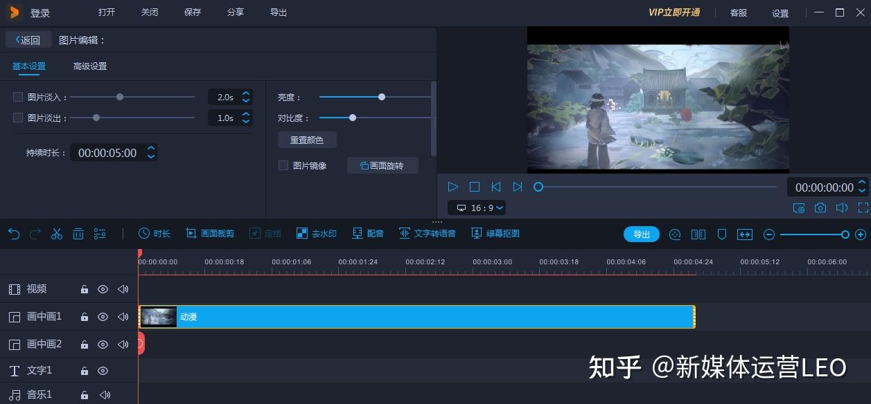Toggle visibility eye of 文字1 track

point(103,371)
